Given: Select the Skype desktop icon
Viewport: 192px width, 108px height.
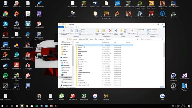Looking at the screenshot, I should click(5, 25).
